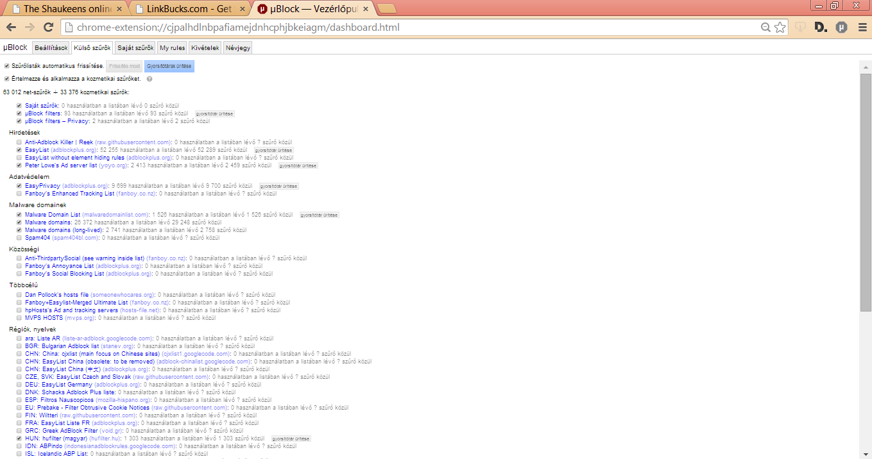872x459 pixels.
Task: Open the Anti-ThirdpartySocial list link
Action: coord(85,258)
